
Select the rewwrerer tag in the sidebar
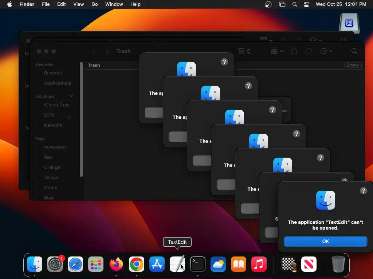click(55, 147)
